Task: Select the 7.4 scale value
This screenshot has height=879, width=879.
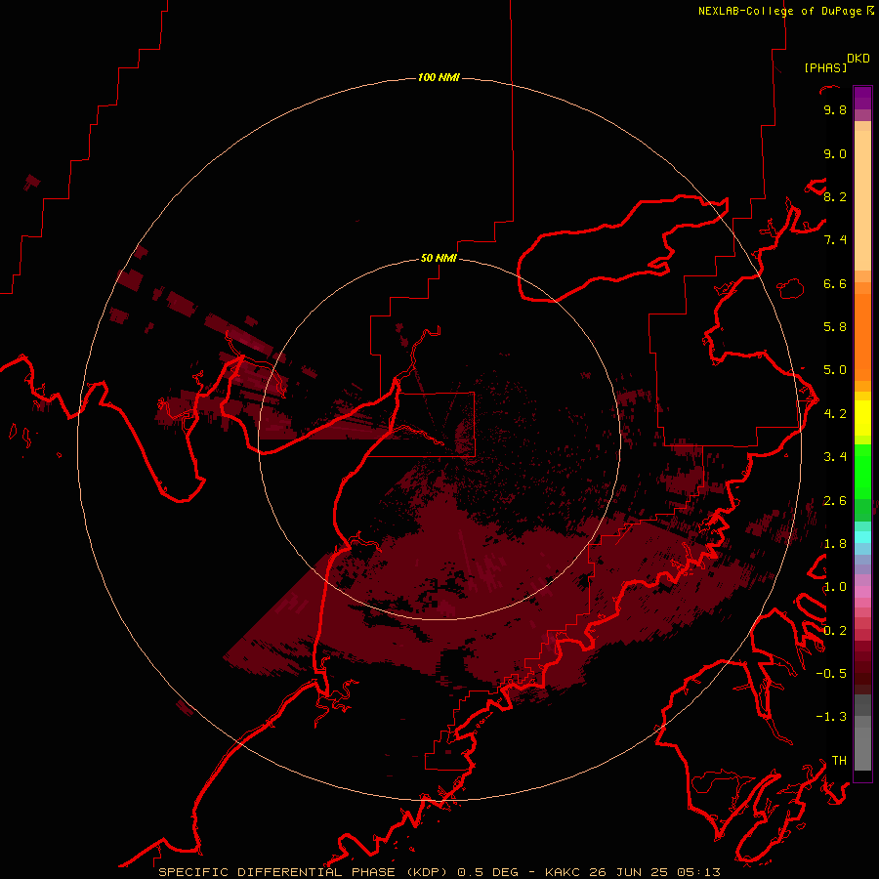Action: [835, 240]
